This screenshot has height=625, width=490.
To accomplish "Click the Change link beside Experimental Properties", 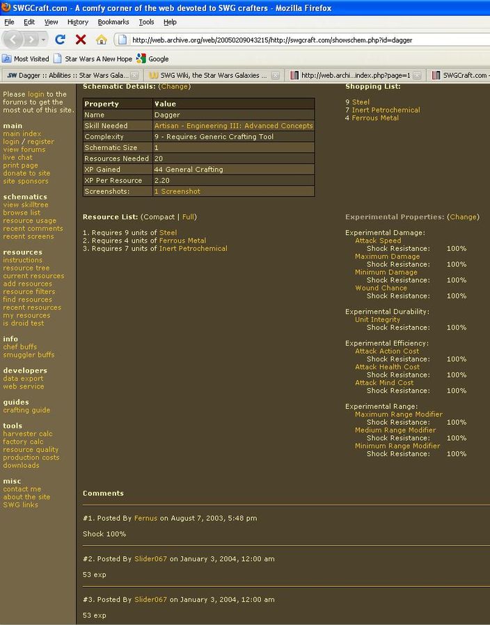I will (x=463, y=217).
